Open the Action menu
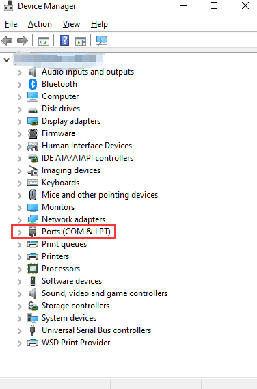The image size is (257, 389). coord(40,24)
